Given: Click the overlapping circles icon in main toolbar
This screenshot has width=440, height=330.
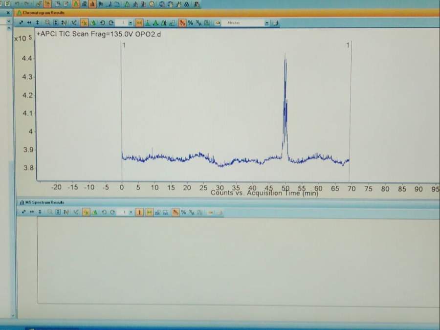Looking at the screenshot, I should point(187,4).
